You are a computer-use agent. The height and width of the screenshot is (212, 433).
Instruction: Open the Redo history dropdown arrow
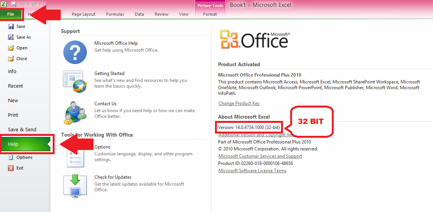[x=40, y=4]
